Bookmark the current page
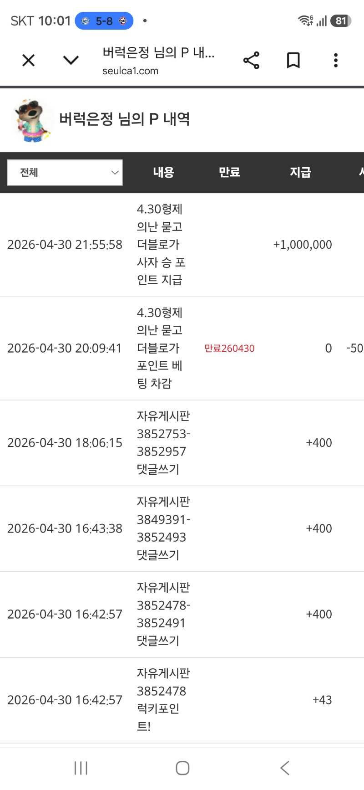Viewport: 364px width, 790px height. 293,60
